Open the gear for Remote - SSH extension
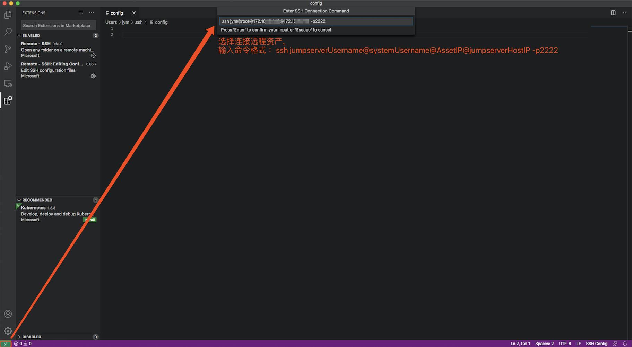The image size is (632, 347). click(93, 55)
